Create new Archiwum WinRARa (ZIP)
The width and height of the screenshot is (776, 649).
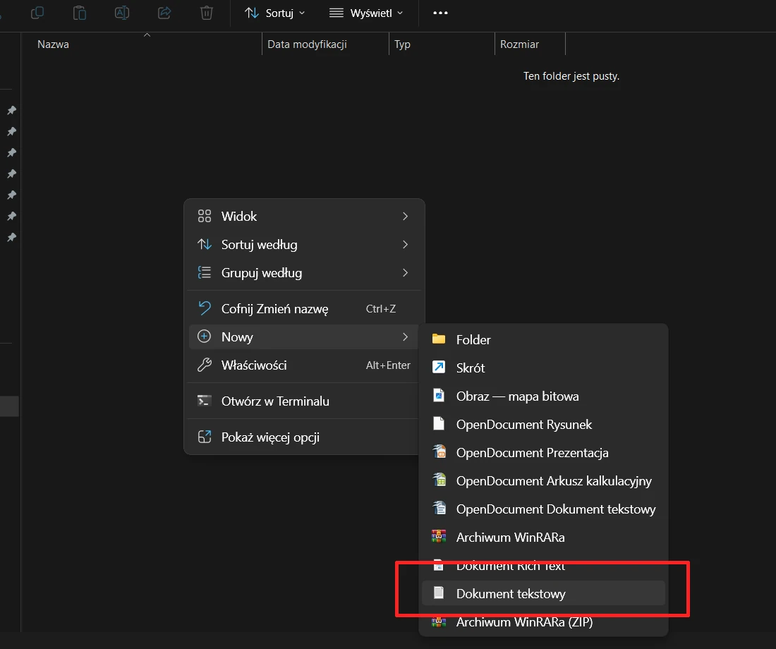coord(543,621)
